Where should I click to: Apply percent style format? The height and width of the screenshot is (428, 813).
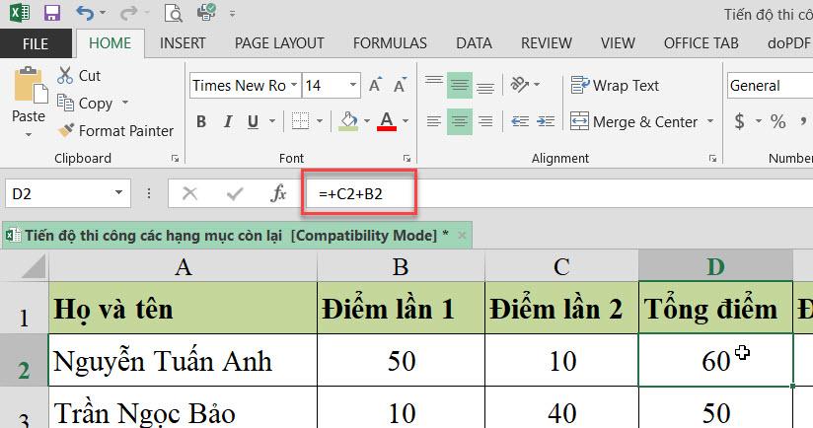point(777,121)
